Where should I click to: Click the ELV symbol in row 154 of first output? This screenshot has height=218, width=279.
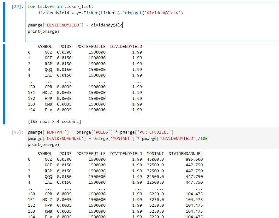(x=48, y=110)
